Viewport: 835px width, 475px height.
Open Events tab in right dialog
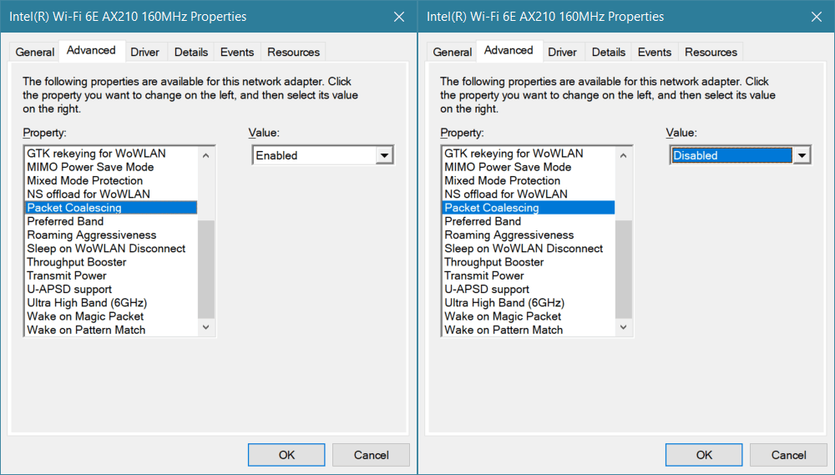pos(655,53)
